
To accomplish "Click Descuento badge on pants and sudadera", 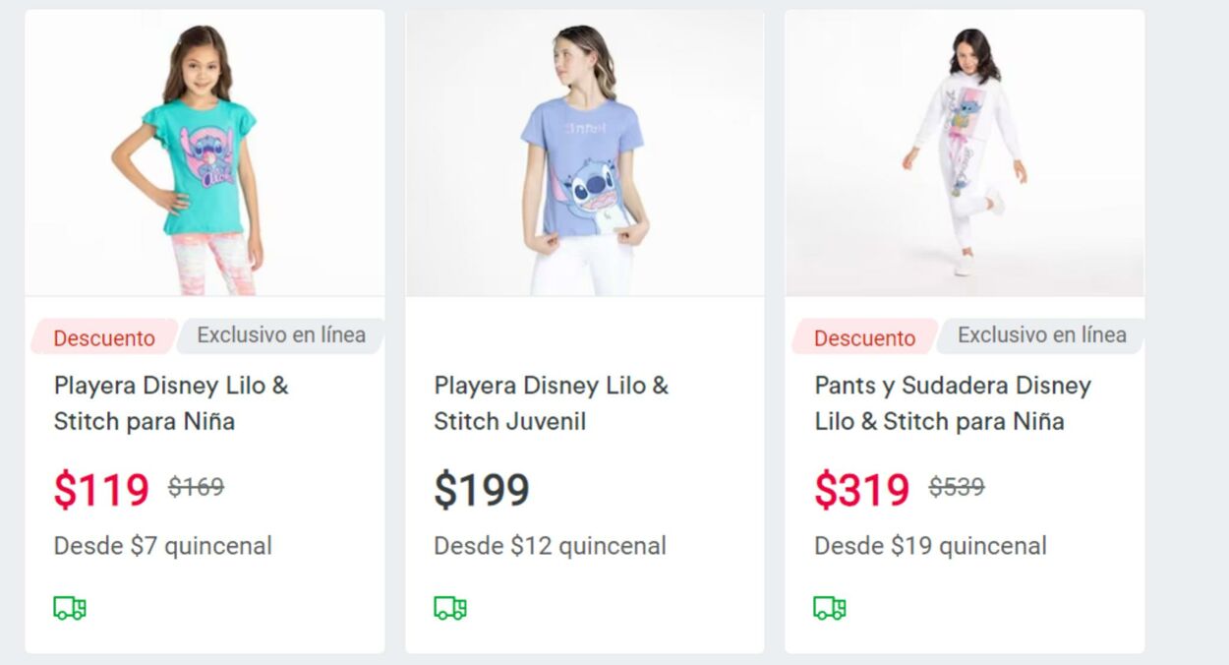I will point(864,337).
